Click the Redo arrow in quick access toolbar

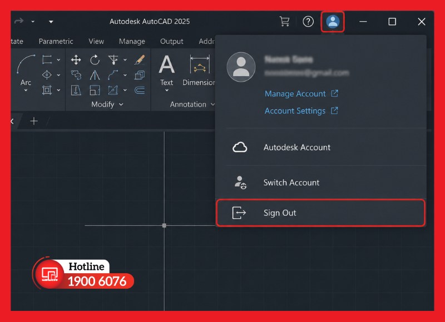[19, 21]
